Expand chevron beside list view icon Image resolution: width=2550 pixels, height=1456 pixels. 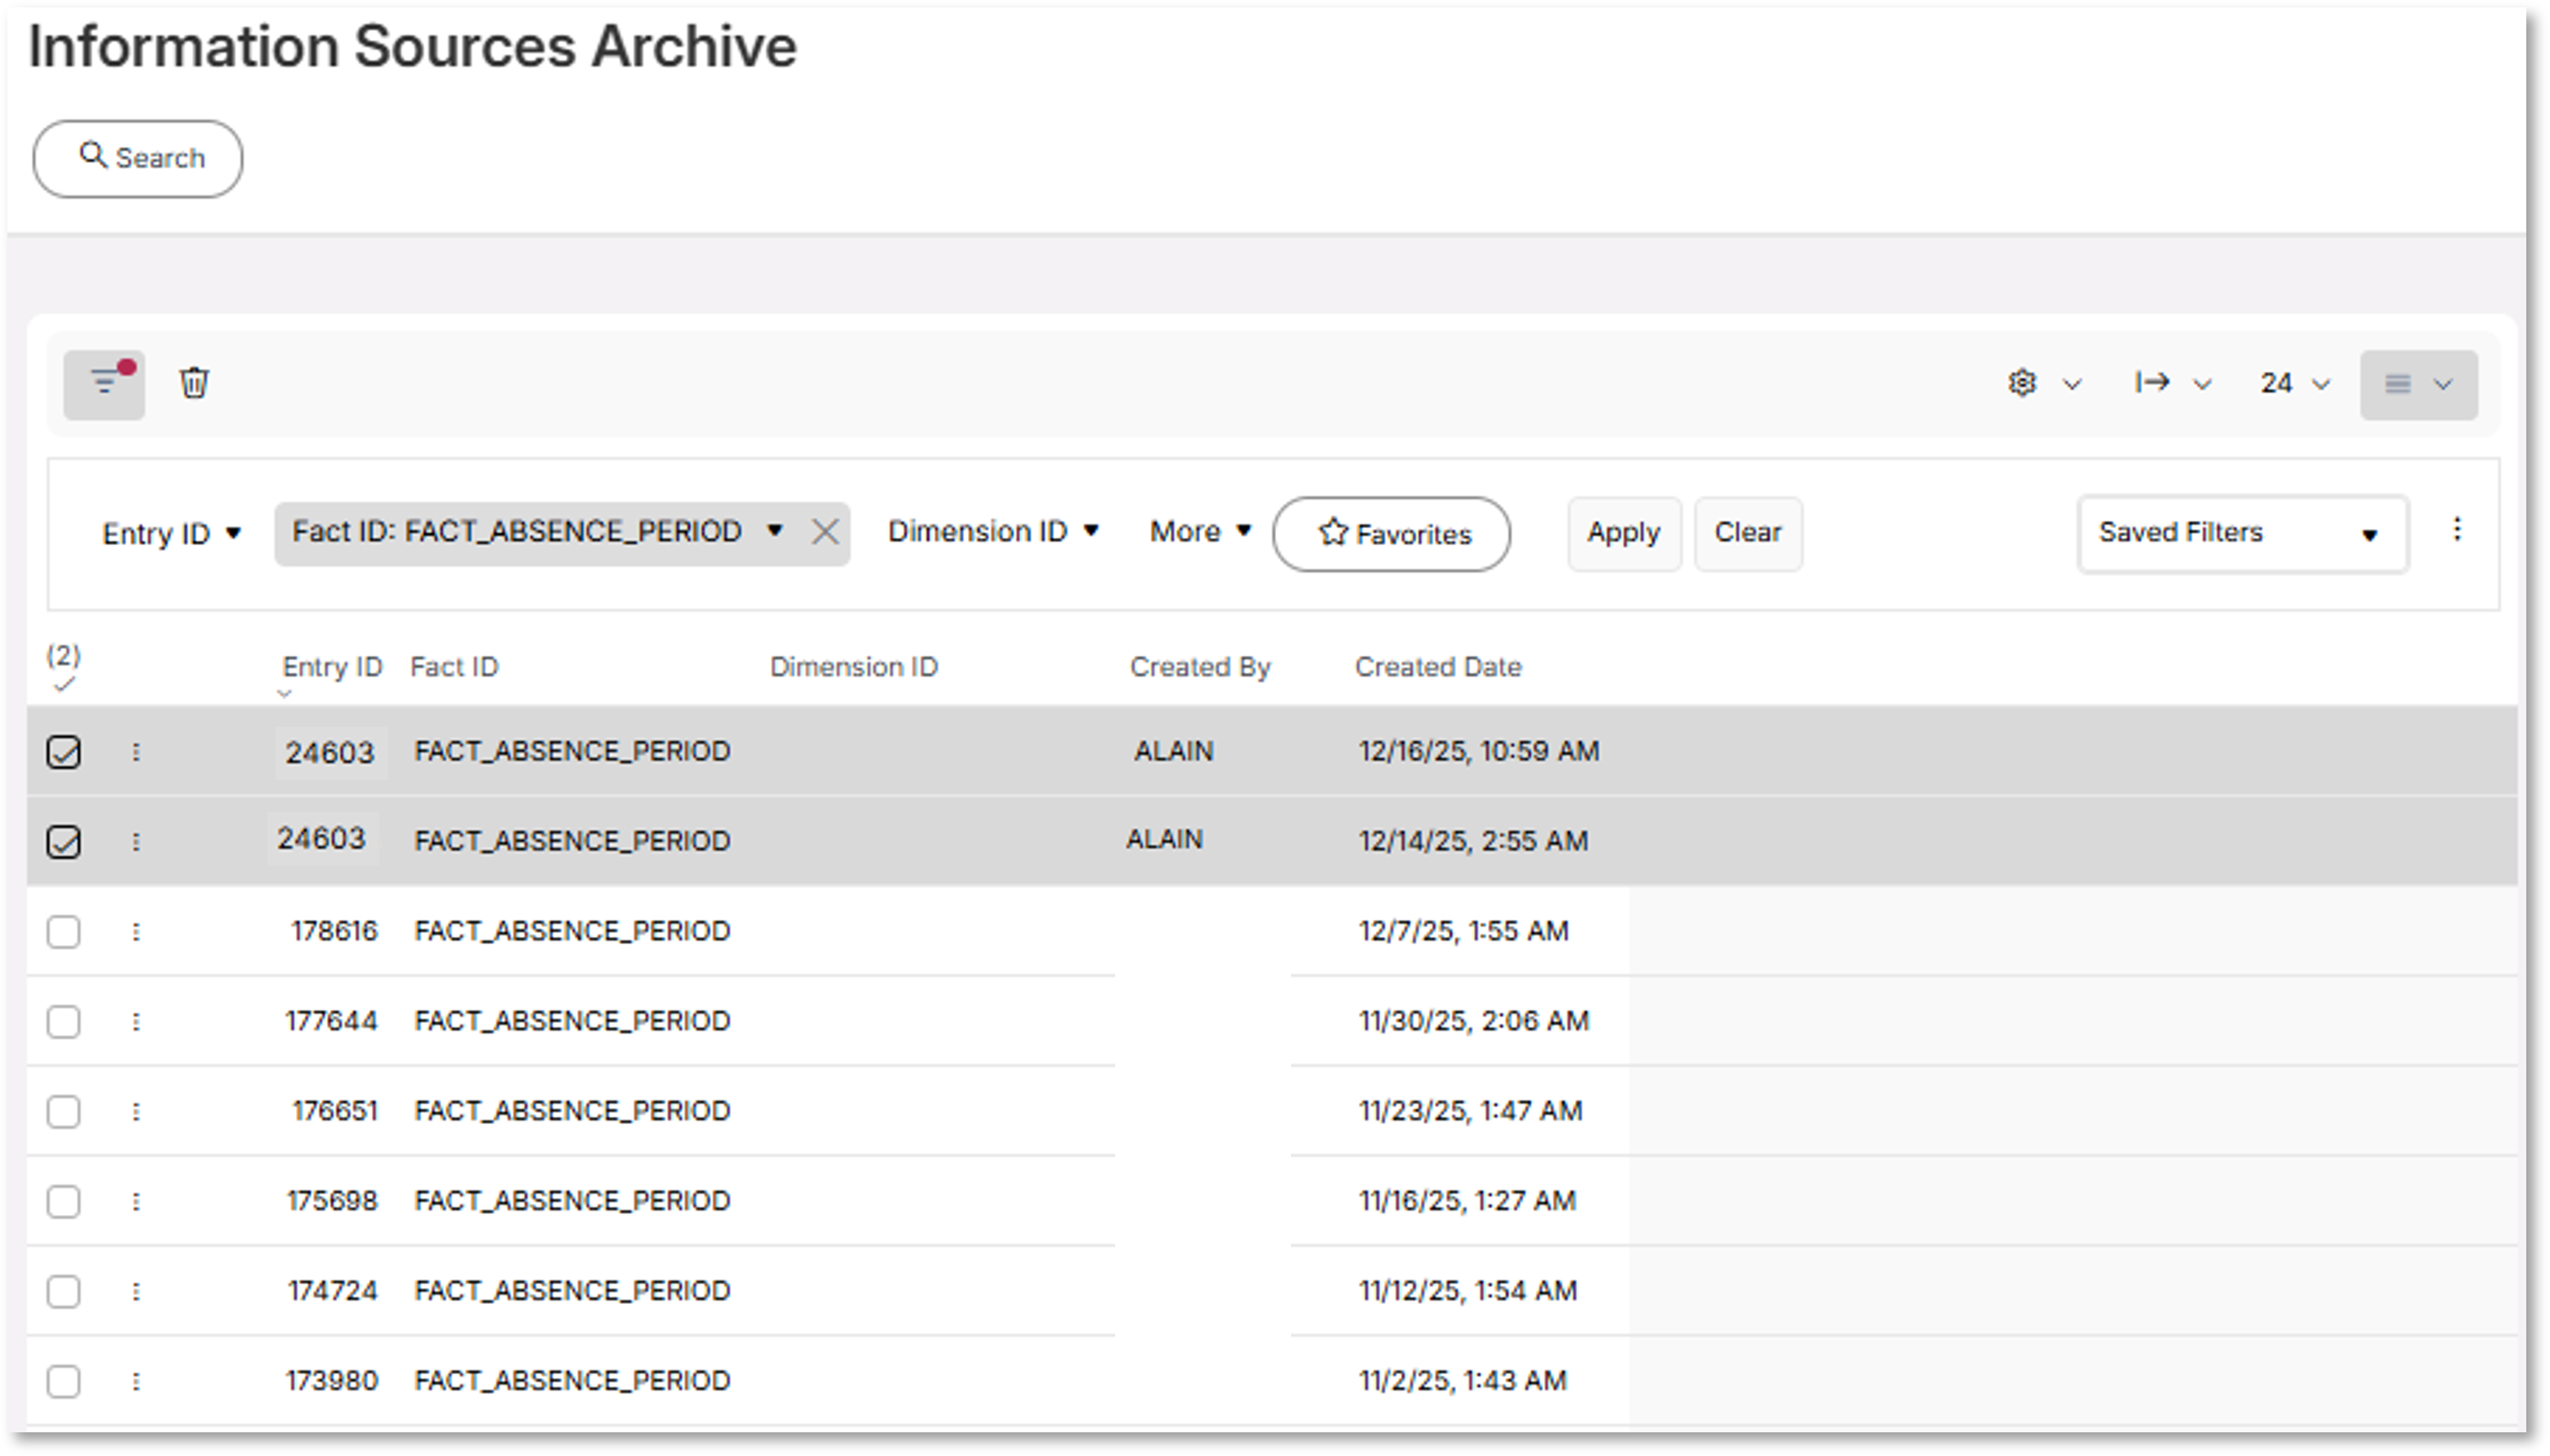click(x=2443, y=384)
